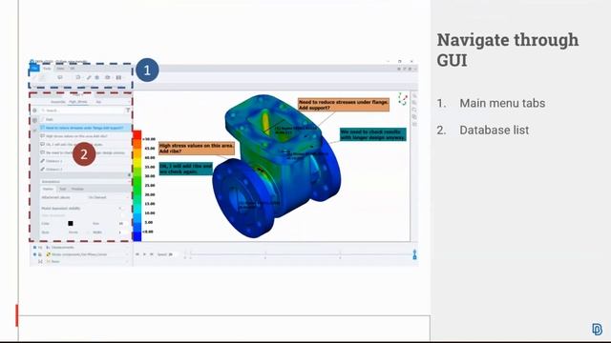
Task: Switch to the Tools ribbon tab
Action: 47,69
